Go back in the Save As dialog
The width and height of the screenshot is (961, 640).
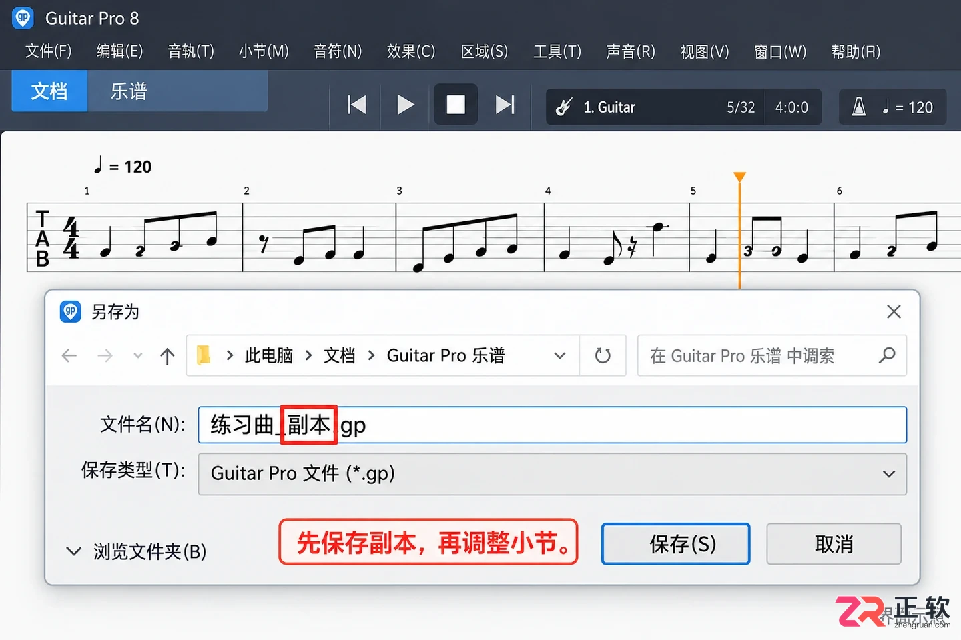[69, 355]
